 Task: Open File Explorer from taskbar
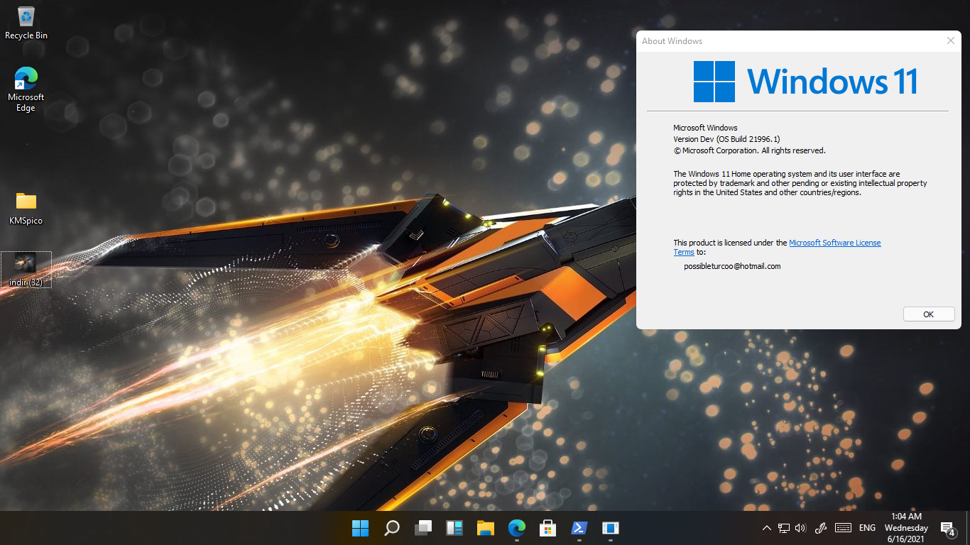[486, 528]
